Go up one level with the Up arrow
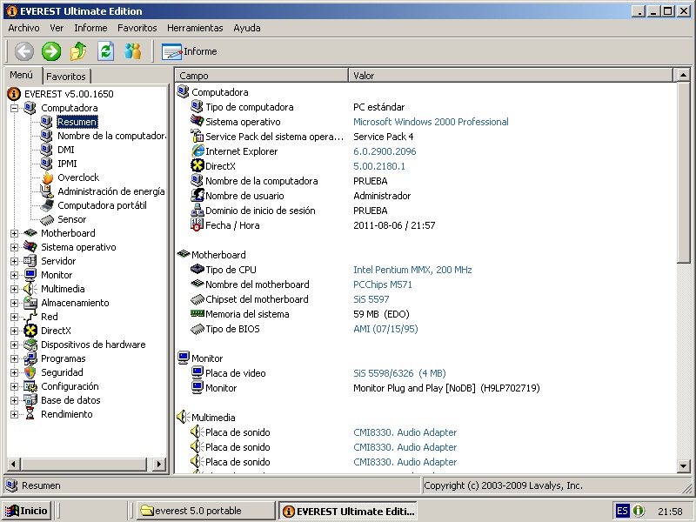696x522 pixels. click(78, 51)
